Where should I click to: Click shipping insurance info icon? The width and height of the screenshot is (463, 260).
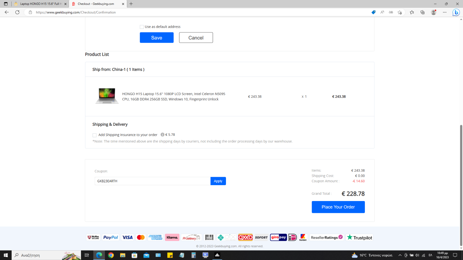(162, 135)
